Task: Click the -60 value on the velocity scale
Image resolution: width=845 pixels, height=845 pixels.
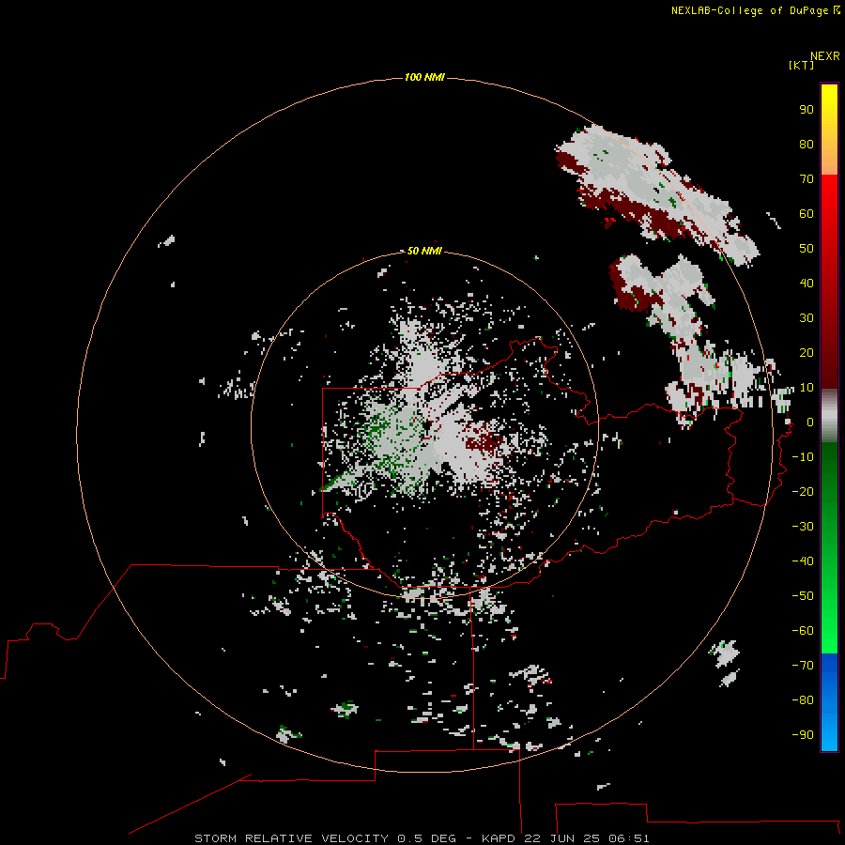Action: 803,631
